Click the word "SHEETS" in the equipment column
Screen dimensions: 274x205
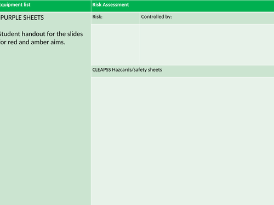[33, 17]
